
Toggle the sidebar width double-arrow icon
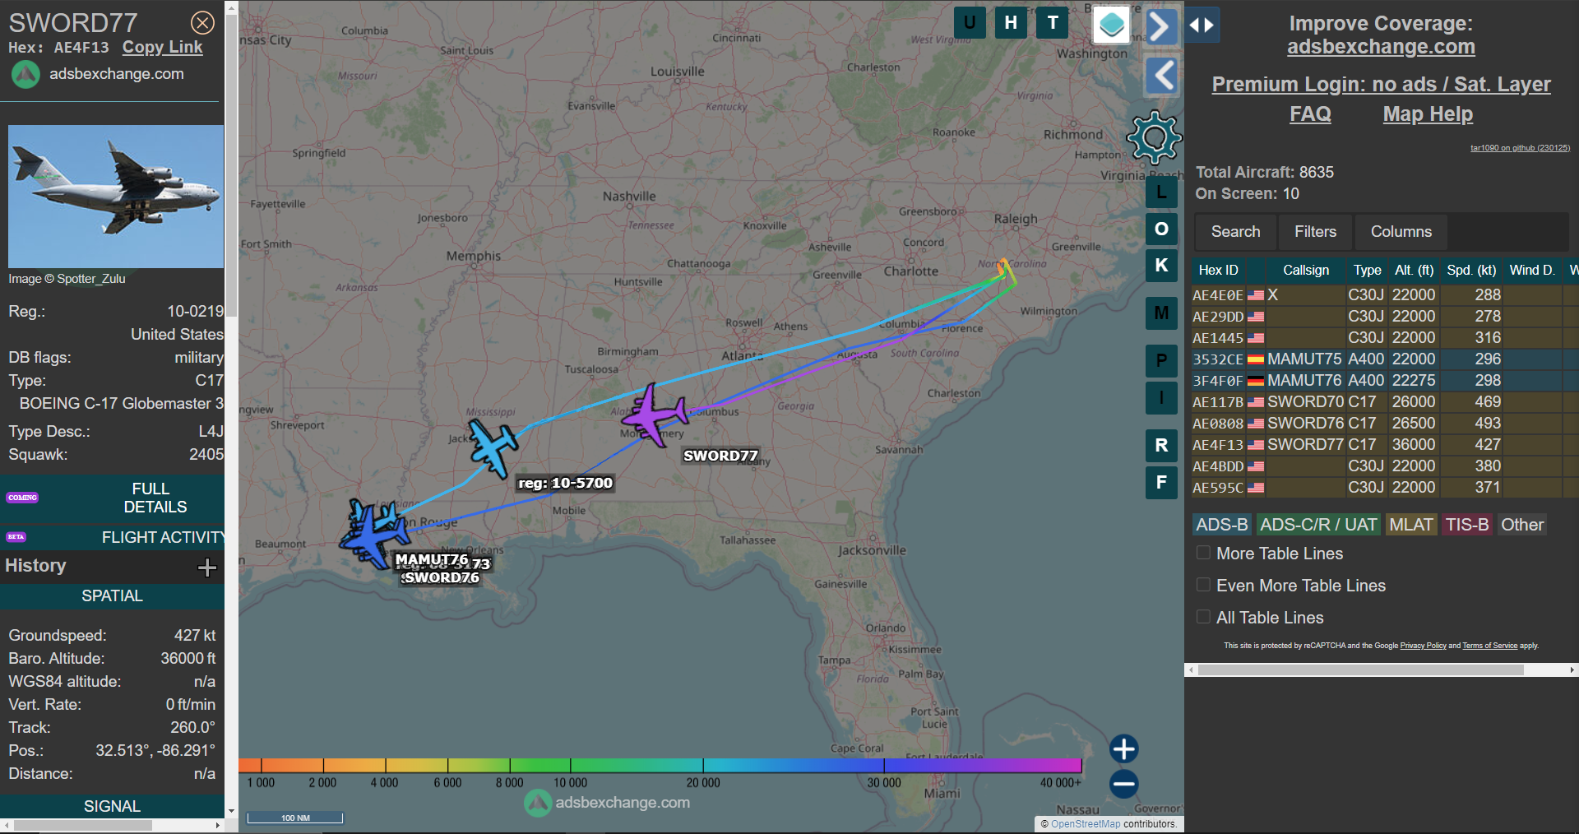[1202, 25]
